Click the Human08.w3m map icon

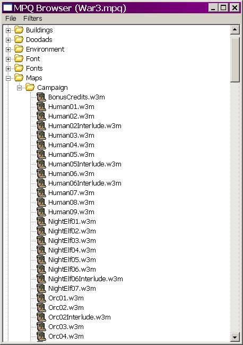click(x=41, y=203)
